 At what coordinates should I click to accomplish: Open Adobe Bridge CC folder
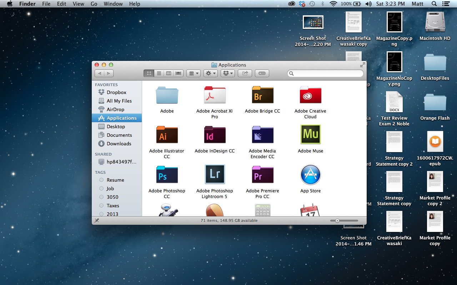pyautogui.click(x=262, y=95)
